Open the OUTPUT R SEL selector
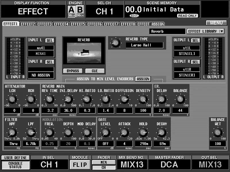The height and width of the screenshot is (172, 230). coord(195,62)
